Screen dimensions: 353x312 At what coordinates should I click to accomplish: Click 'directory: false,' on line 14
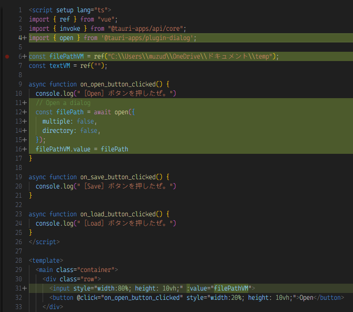tap(71, 131)
